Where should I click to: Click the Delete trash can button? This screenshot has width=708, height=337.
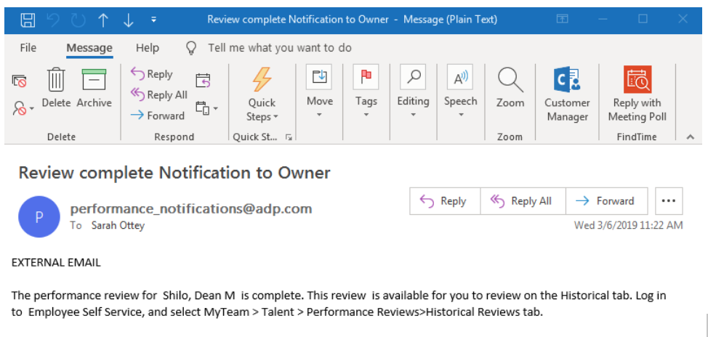coord(57,89)
